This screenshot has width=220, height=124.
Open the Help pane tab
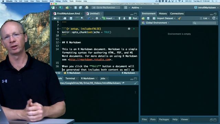[x=175, y=120]
